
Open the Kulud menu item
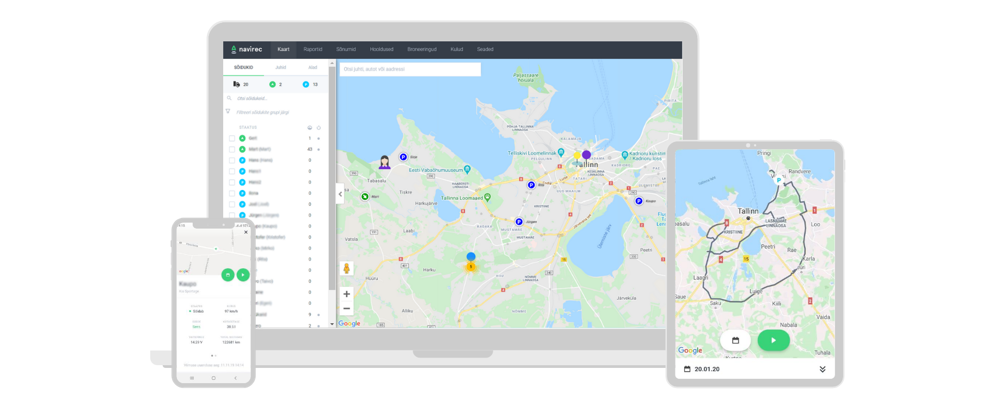point(457,50)
